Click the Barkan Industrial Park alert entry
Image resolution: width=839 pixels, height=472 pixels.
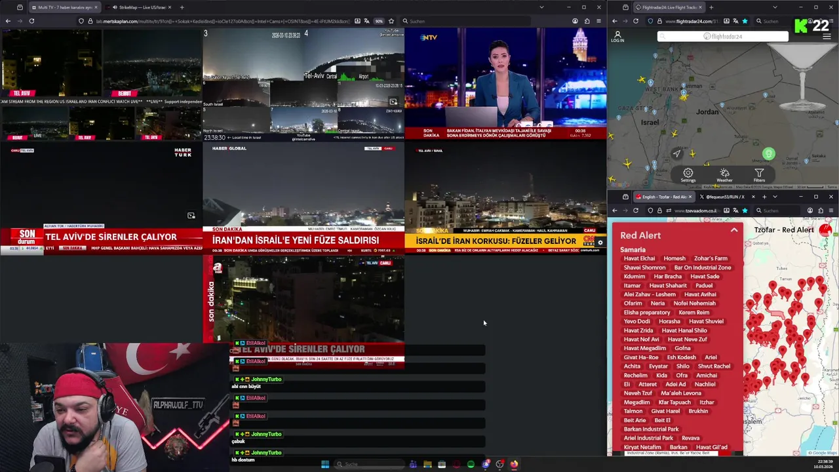(651, 429)
